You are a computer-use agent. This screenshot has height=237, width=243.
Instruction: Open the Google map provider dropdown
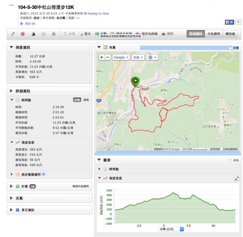[121, 57]
